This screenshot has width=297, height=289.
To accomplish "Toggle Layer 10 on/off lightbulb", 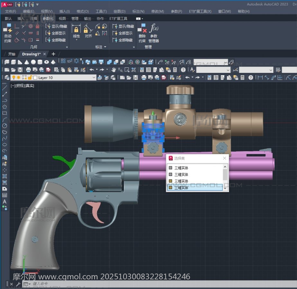I will coord(14,77).
